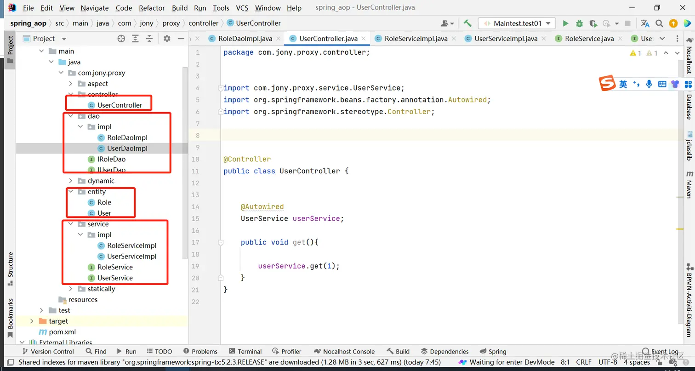
Task: Run with coverage shield icon
Action: 593,23
